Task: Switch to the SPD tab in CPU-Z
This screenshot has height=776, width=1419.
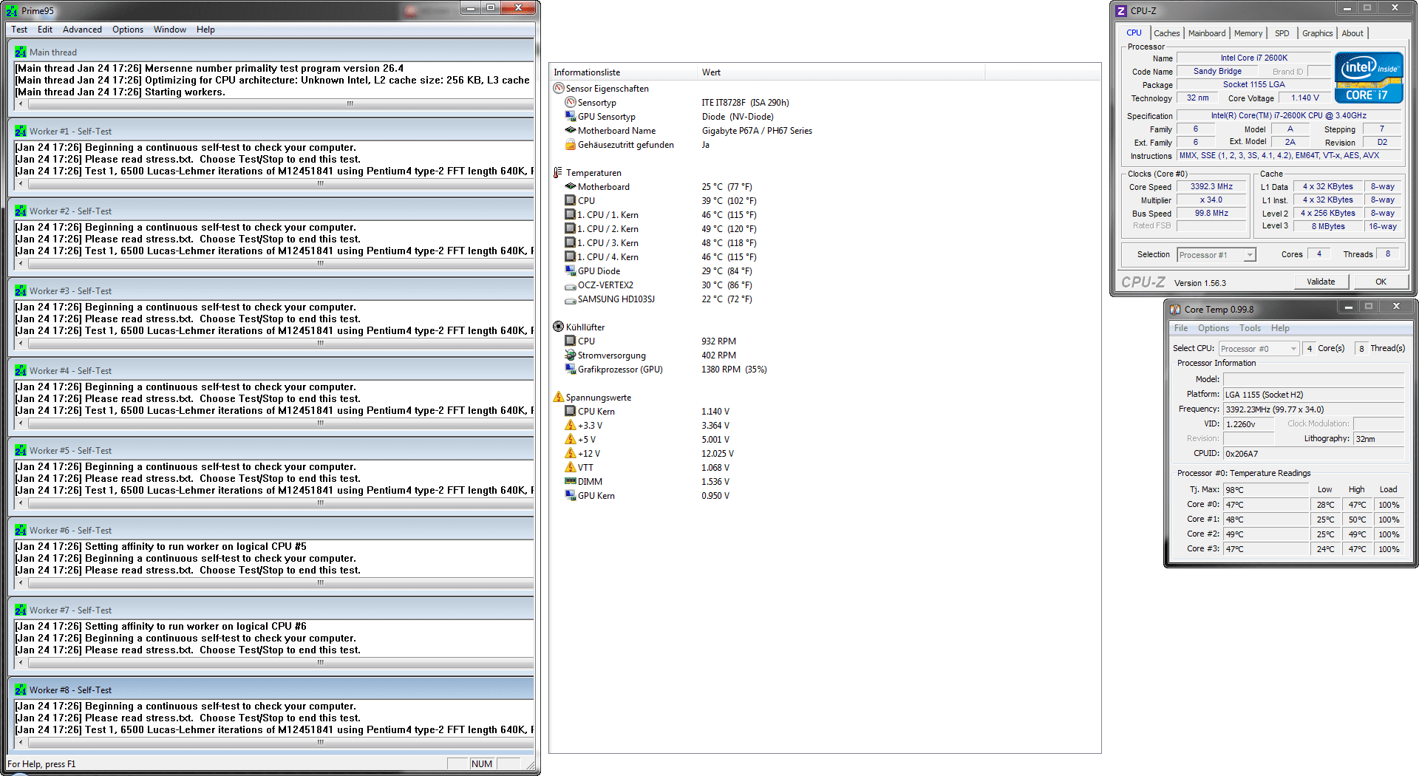Action: point(1282,33)
